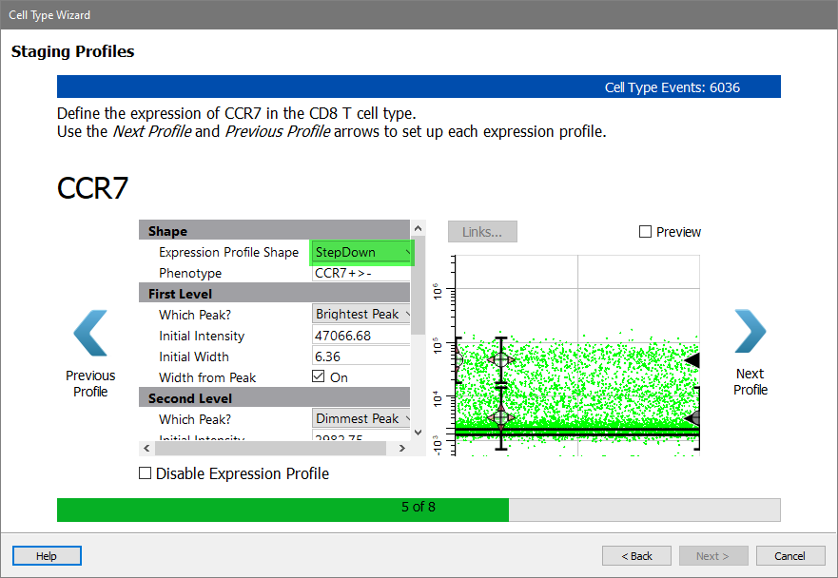This screenshot has height=578, width=838.
Task: Click the scroll-right arrow under the properties panel
Action: (x=402, y=448)
